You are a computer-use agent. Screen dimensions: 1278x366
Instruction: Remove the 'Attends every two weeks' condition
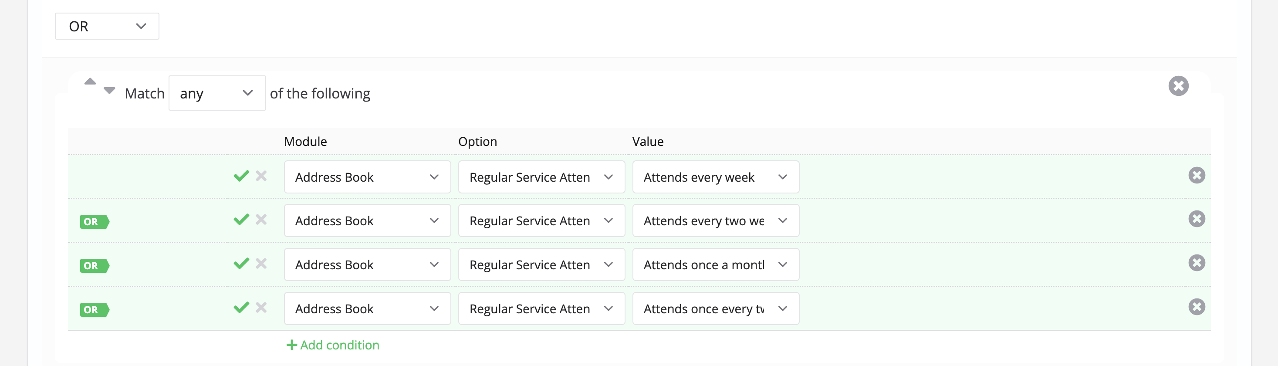1197,218
